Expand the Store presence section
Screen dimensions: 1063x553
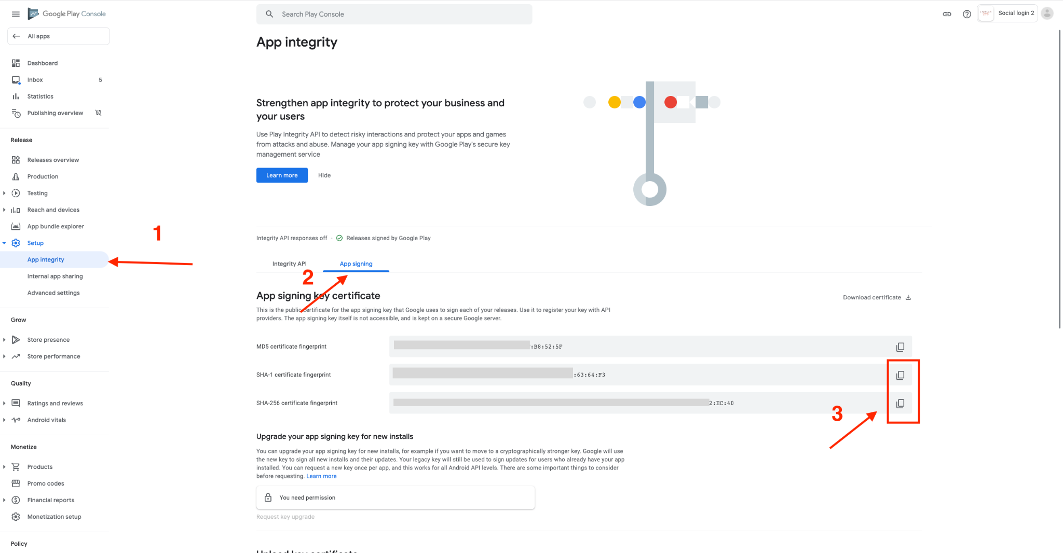pyautogui.click(x=4, y=340)
